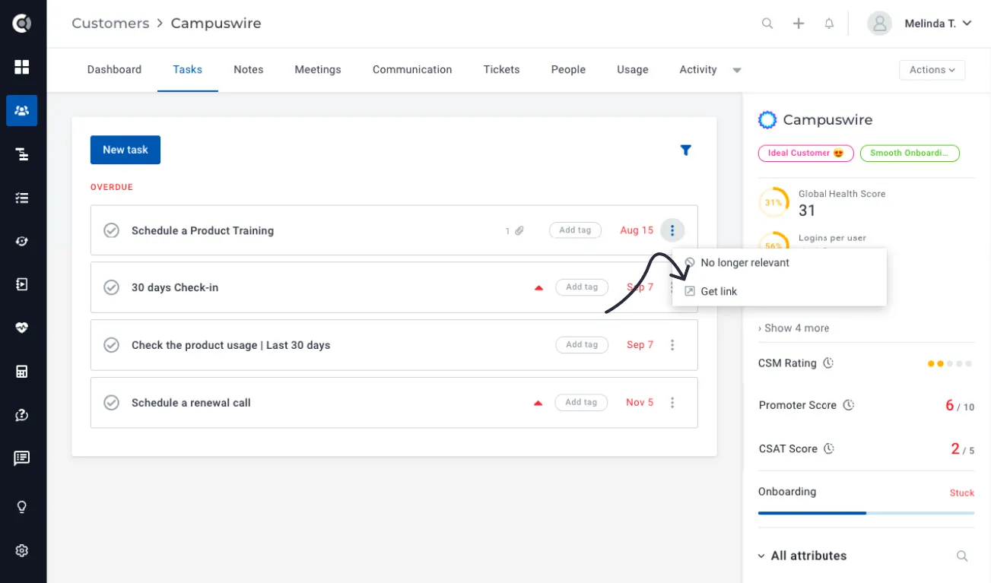Open the dashboard grid icon in sidebar
The width and height of the screenshot is (991, 583).
coord(22,67)
